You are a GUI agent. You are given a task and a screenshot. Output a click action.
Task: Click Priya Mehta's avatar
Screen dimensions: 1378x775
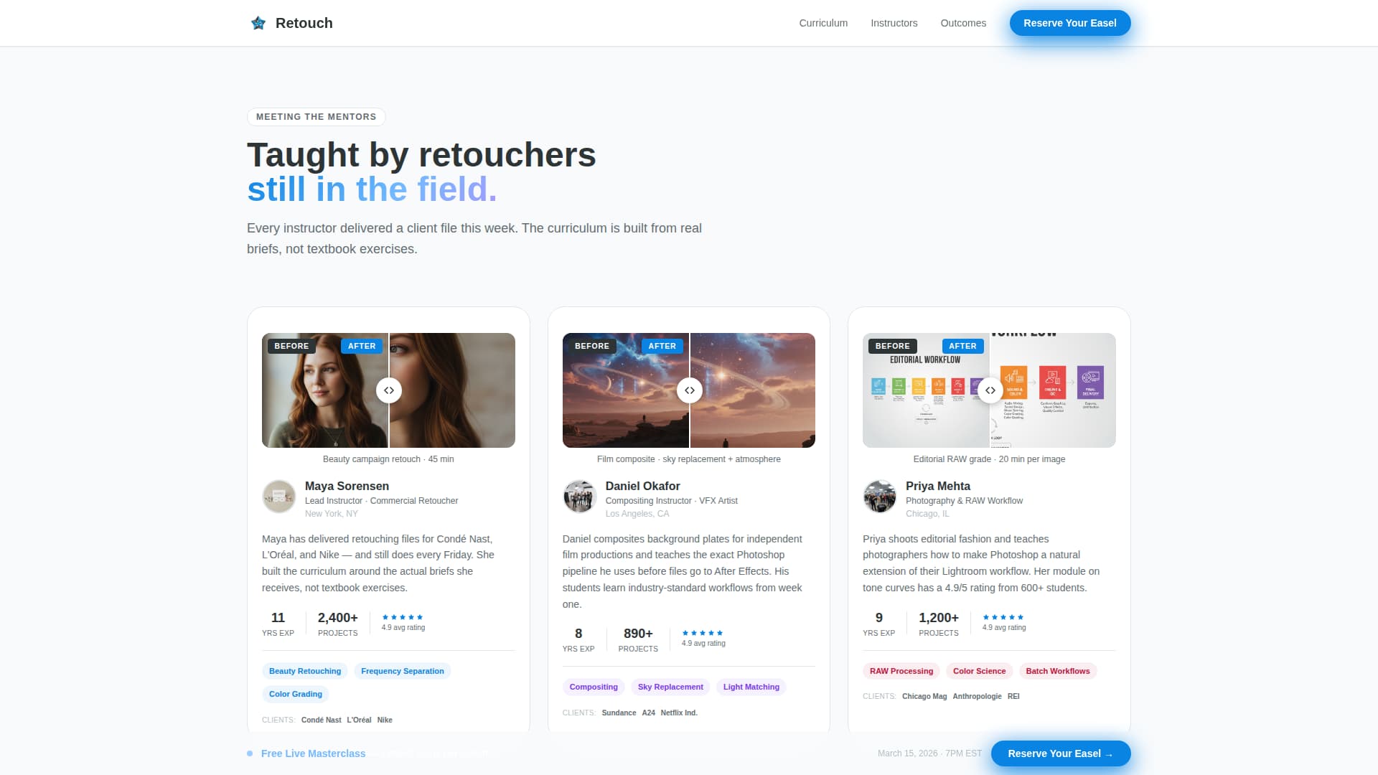coord(879,497)
